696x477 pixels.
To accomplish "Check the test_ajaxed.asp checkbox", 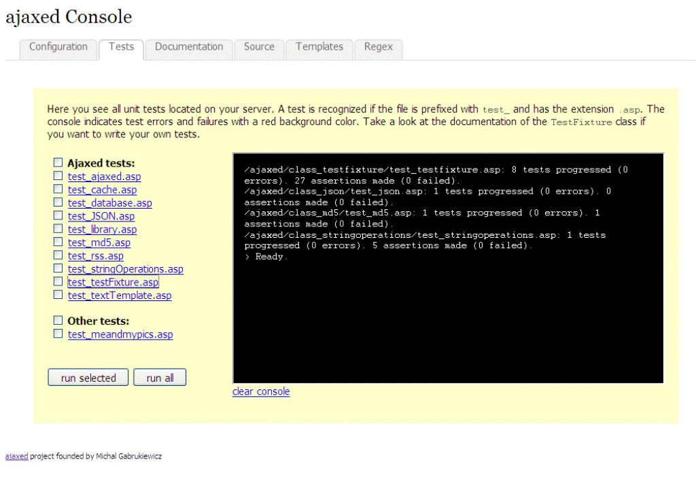I will tap(58, 176).
